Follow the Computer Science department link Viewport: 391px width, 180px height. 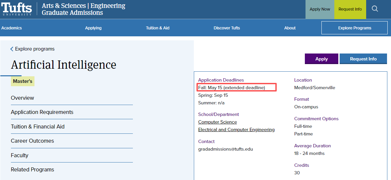click(x=217, y=122)
